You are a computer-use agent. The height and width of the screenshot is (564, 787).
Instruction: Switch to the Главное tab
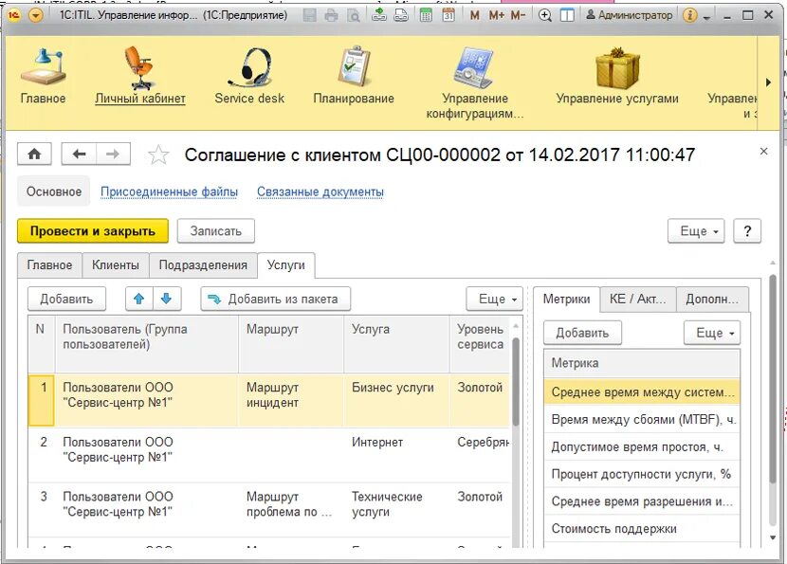[49, 265]
